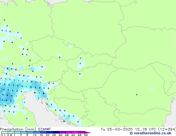Click the '0.1' label under legend
The image size is (176, 136).
point(3,135)
